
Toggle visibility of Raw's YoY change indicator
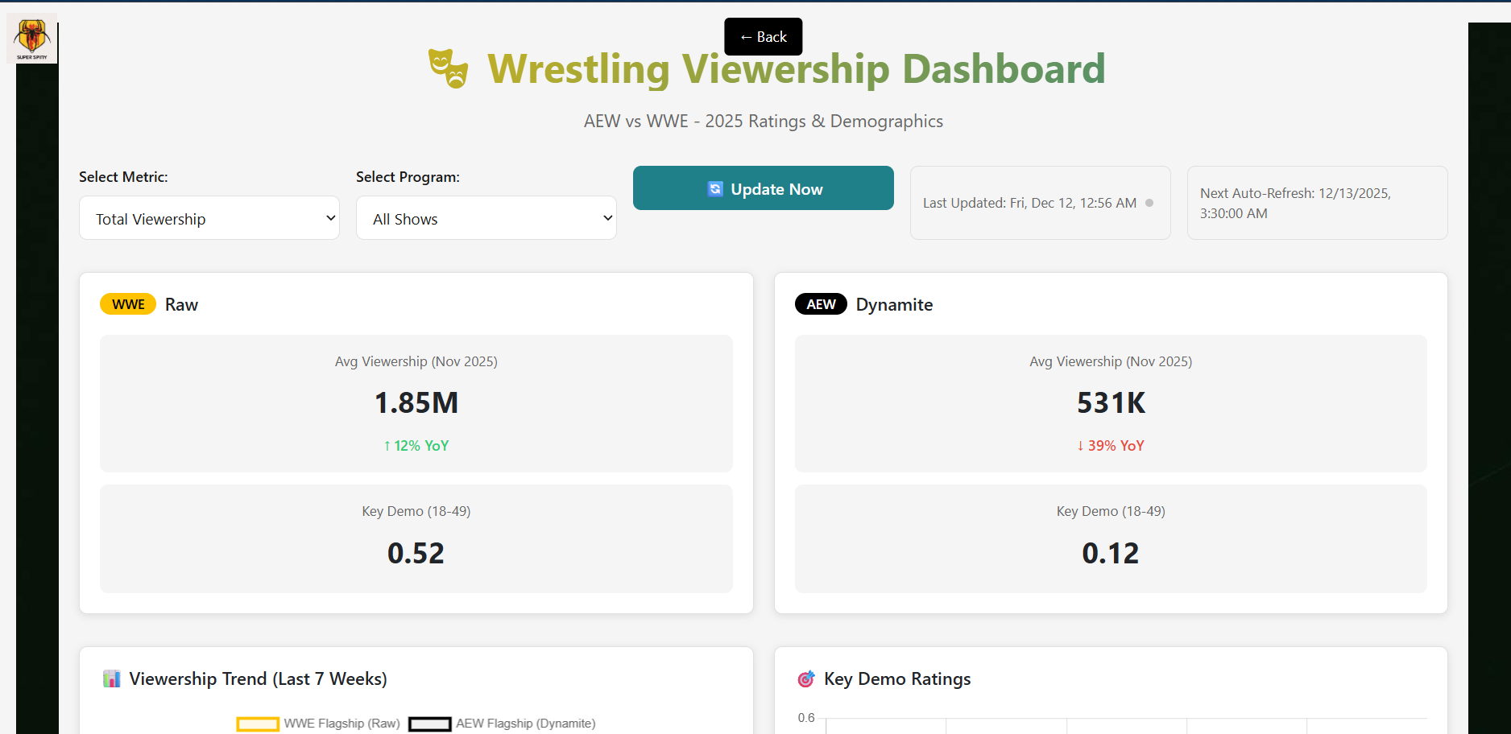click(416, 445)
